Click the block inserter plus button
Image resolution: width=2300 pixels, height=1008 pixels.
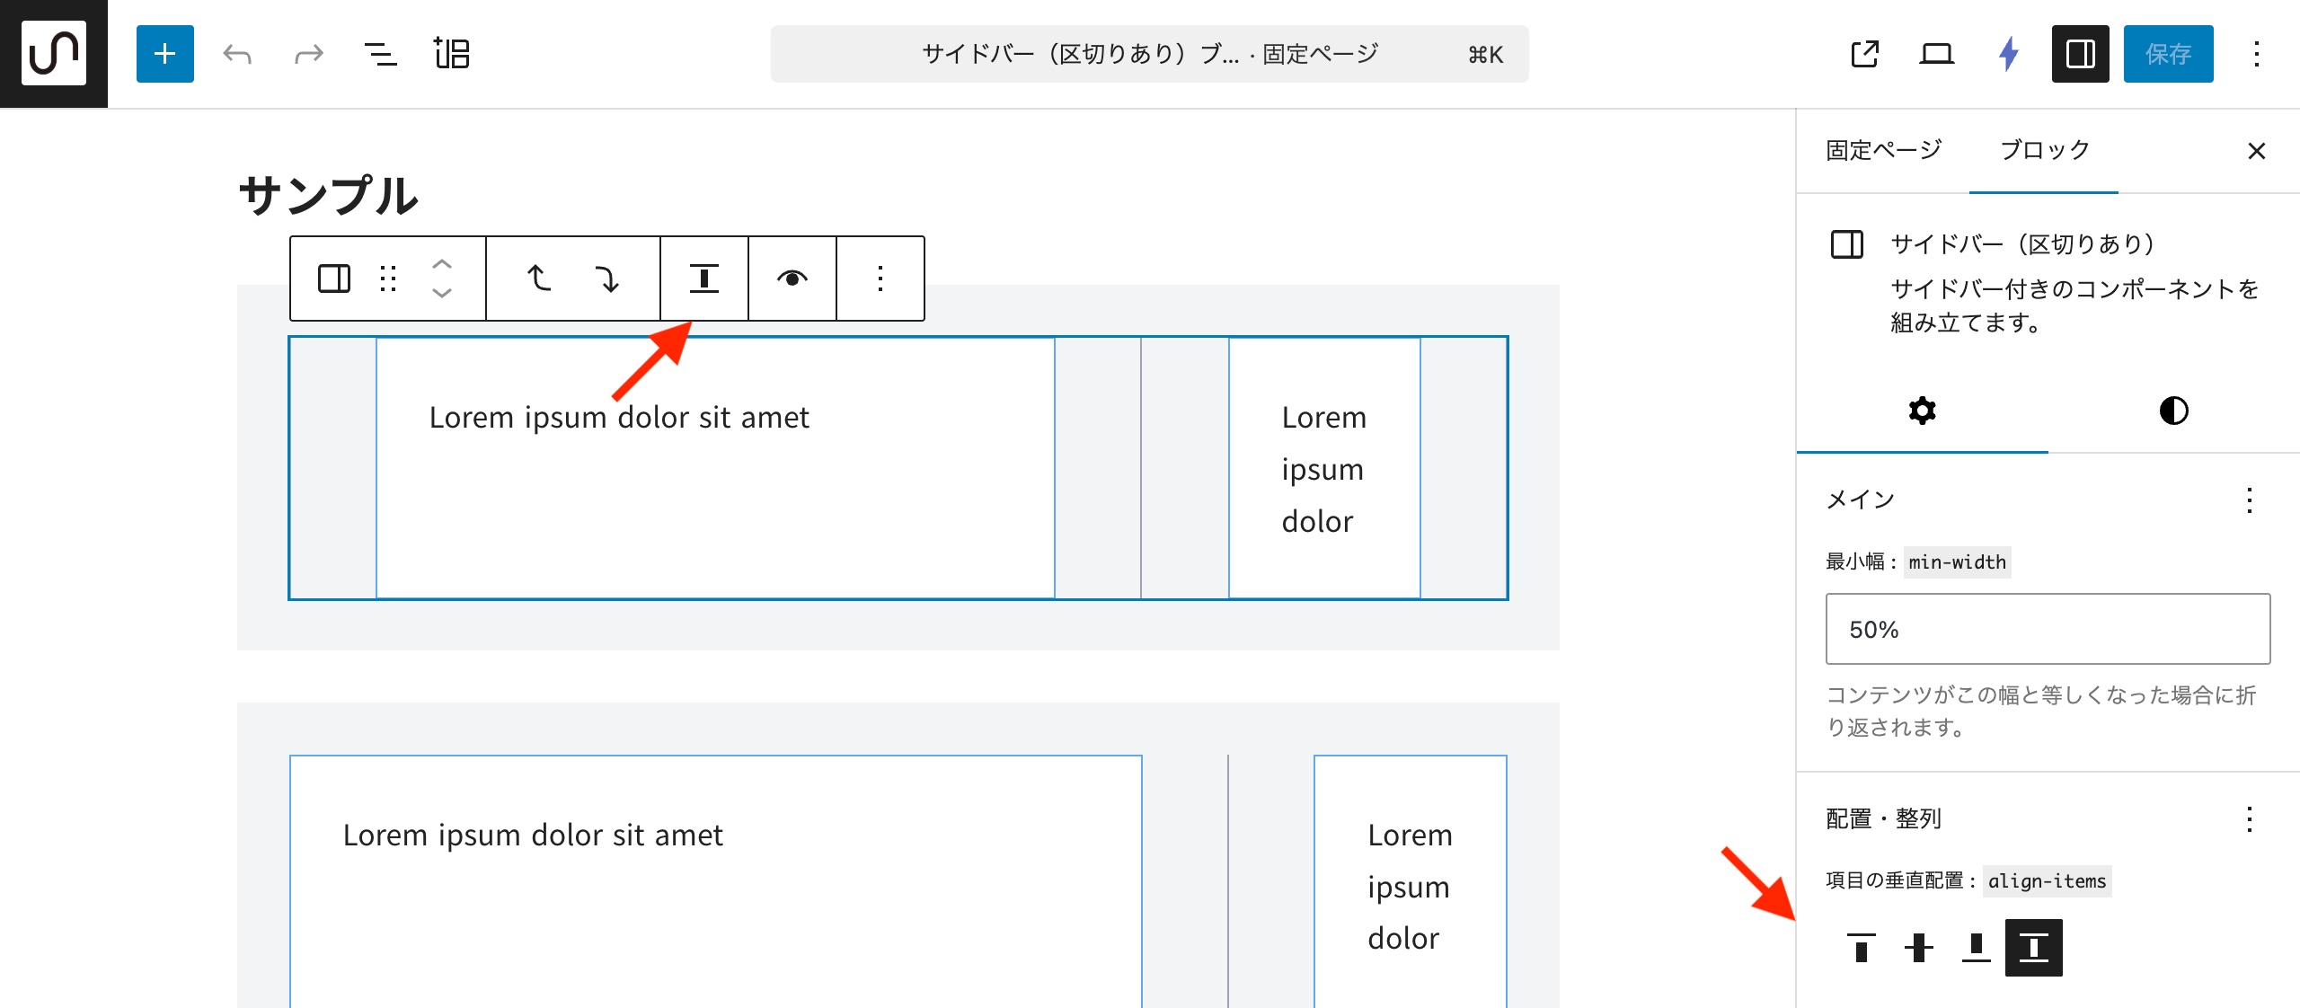click(x=164, y=54)
